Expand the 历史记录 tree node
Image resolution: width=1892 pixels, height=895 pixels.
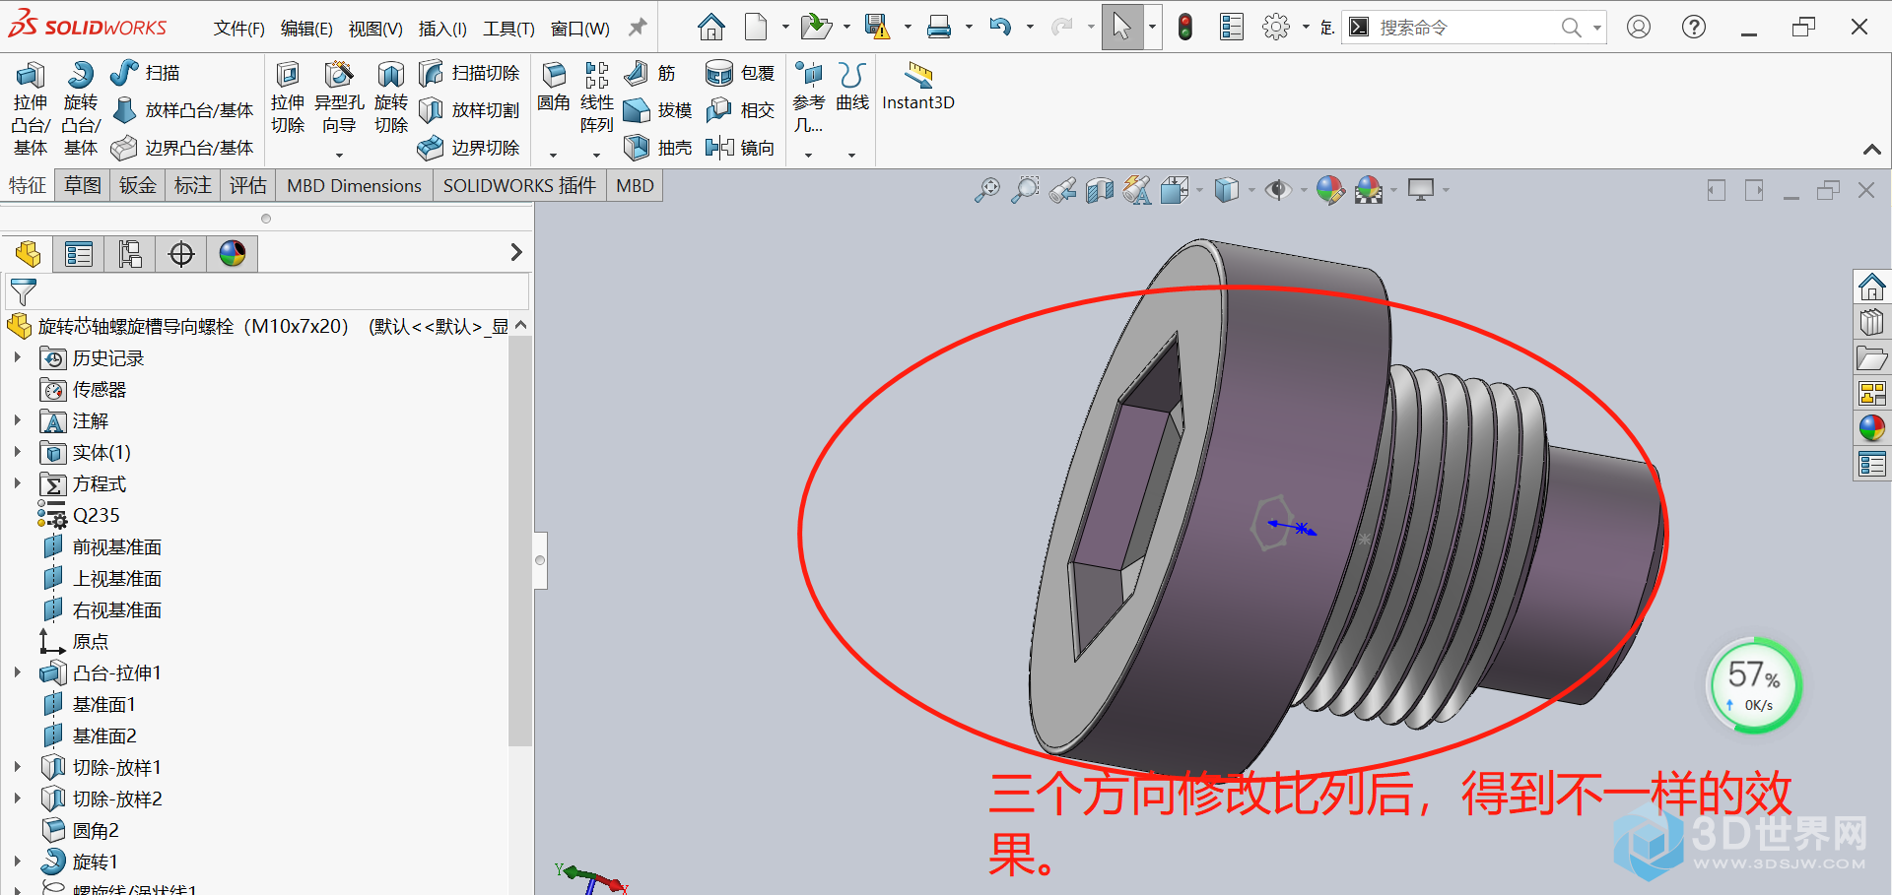[x=17, y=358]
